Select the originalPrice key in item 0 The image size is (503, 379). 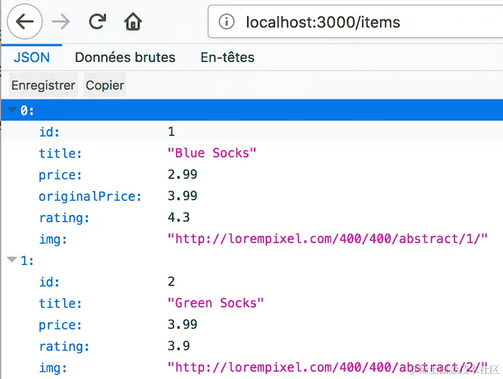[90, 196]
